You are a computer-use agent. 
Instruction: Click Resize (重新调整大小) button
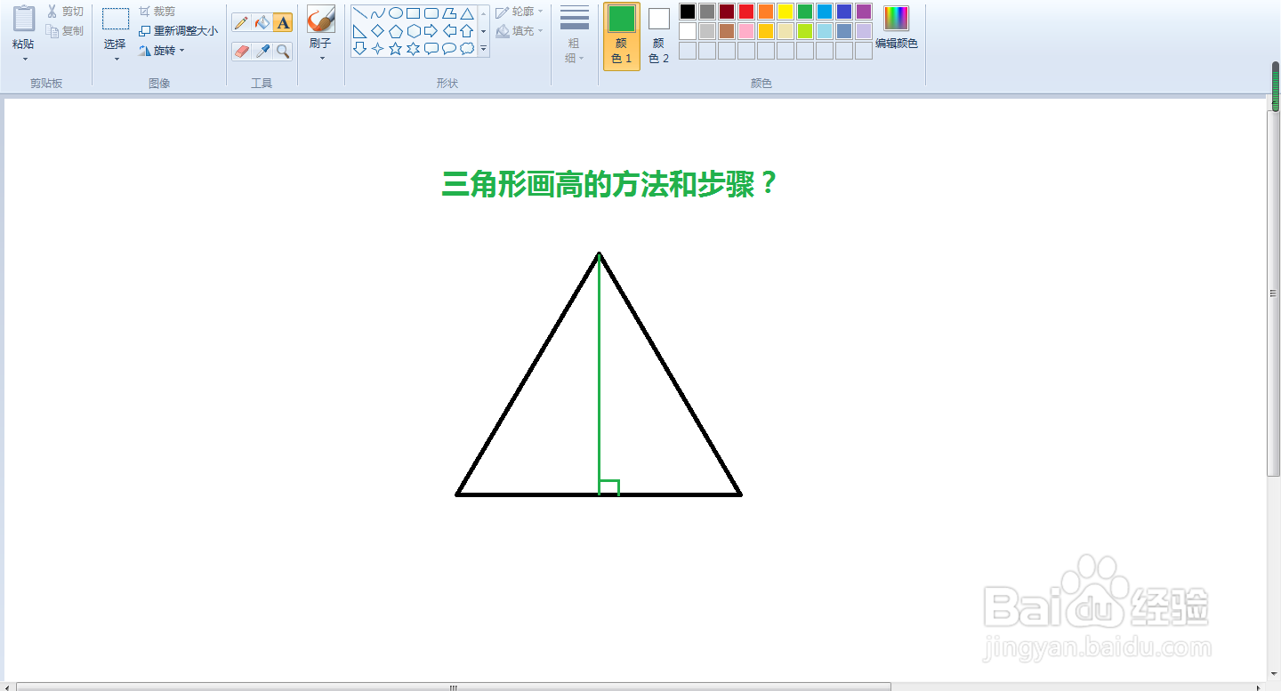pos(178,31)
